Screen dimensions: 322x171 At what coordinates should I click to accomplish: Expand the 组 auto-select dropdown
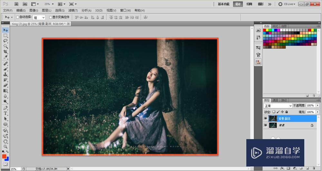(39, 17)
